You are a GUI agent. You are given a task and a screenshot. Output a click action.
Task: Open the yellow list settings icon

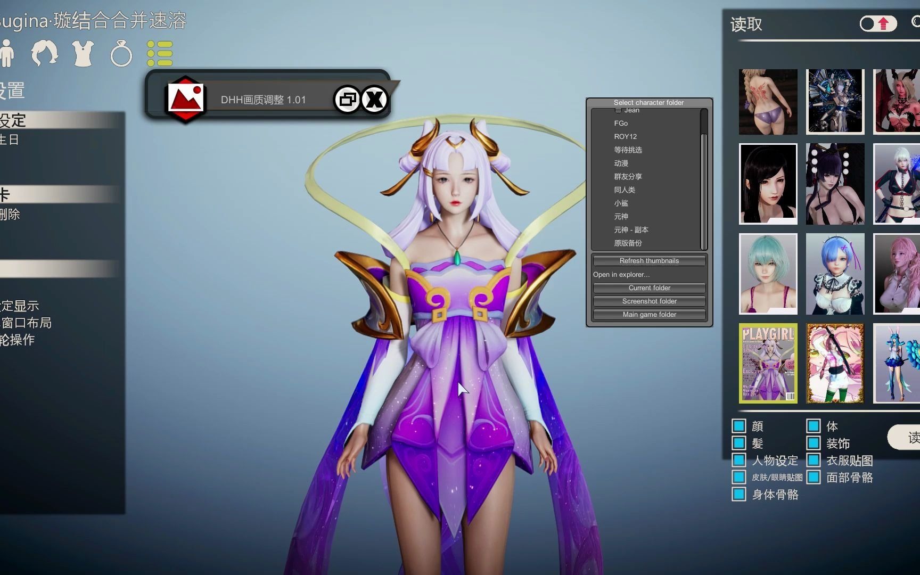160,53
